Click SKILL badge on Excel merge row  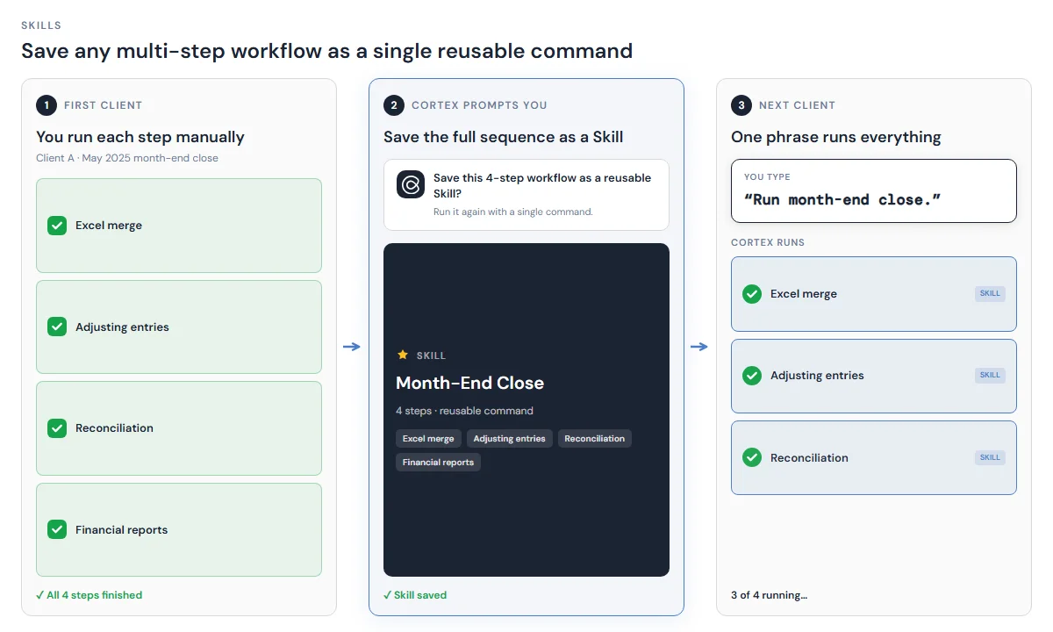click(990, 294)
